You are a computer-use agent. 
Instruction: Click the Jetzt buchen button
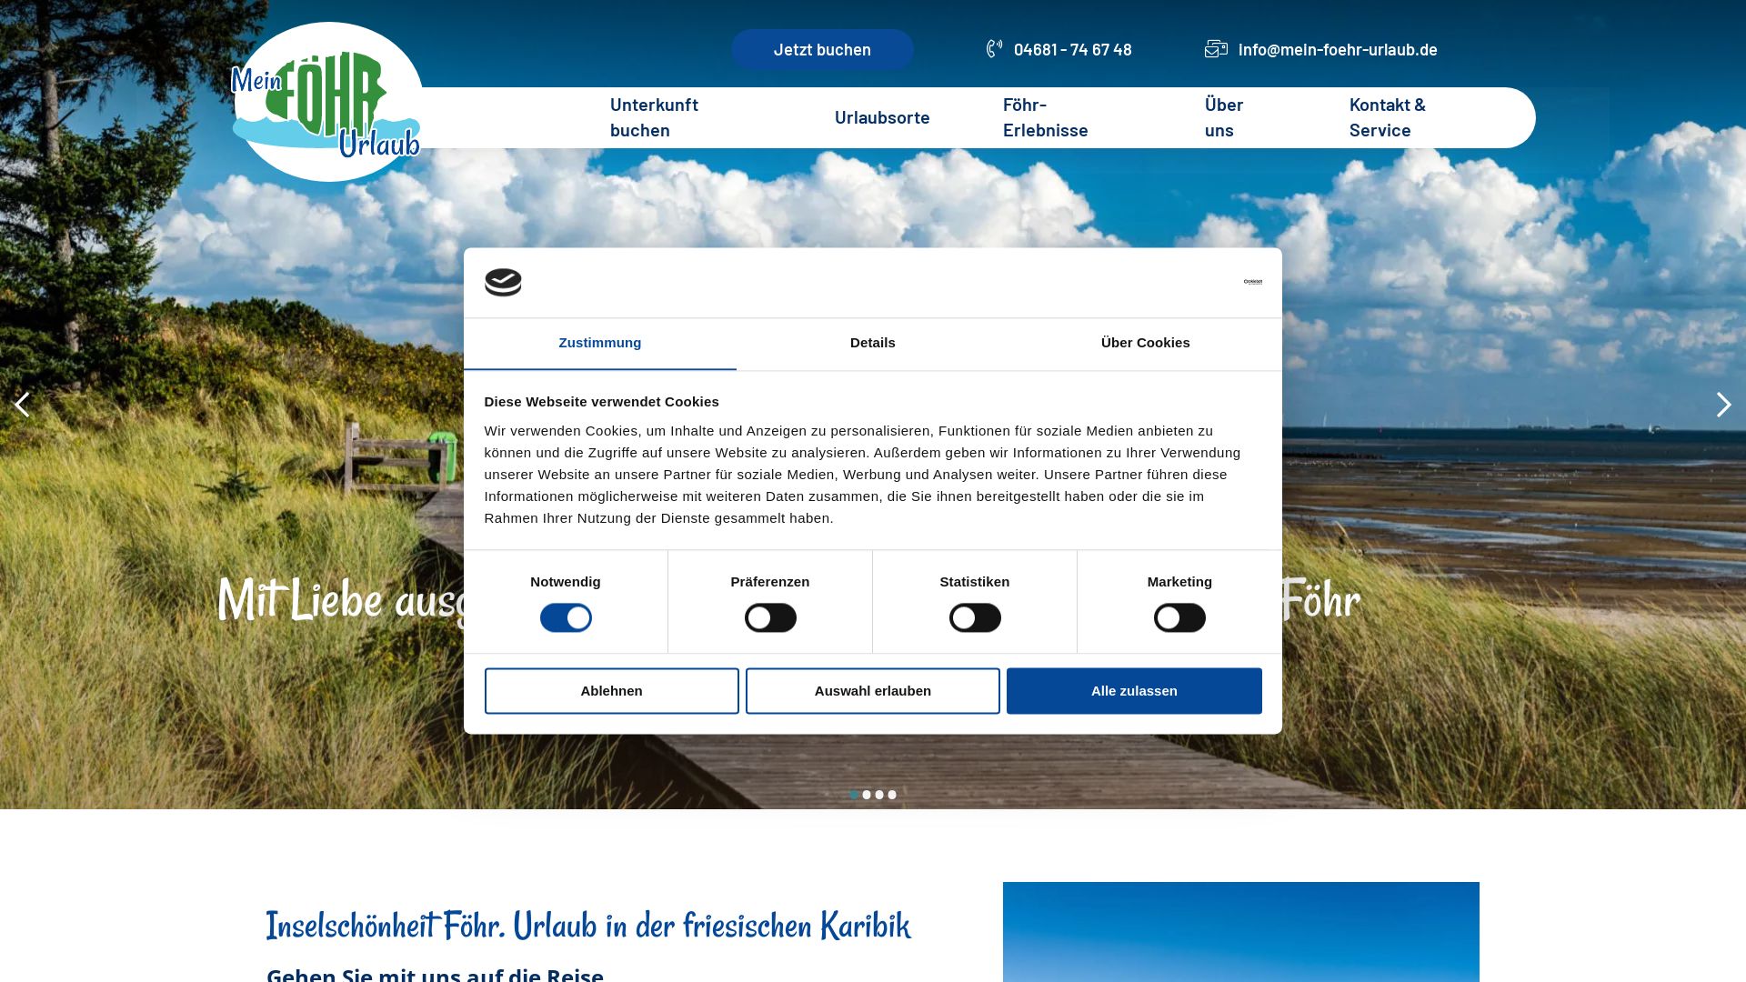pos(822,49)
